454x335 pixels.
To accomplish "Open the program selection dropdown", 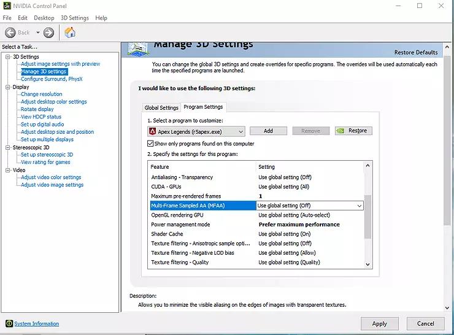I will (x=196, y=131).
